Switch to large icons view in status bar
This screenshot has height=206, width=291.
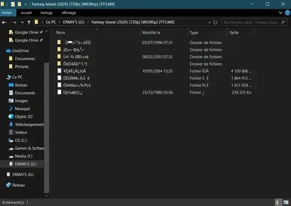coord(286,202)
